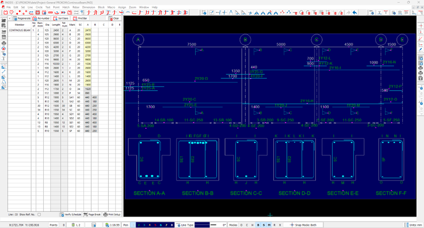
Task: Click the first rebar bar icon in toolbar
Action: click(x=6, y=13)
